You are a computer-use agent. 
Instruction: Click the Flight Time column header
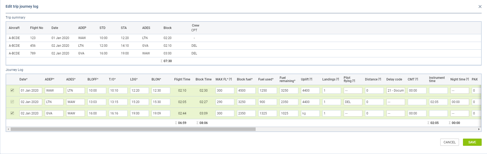182,79
